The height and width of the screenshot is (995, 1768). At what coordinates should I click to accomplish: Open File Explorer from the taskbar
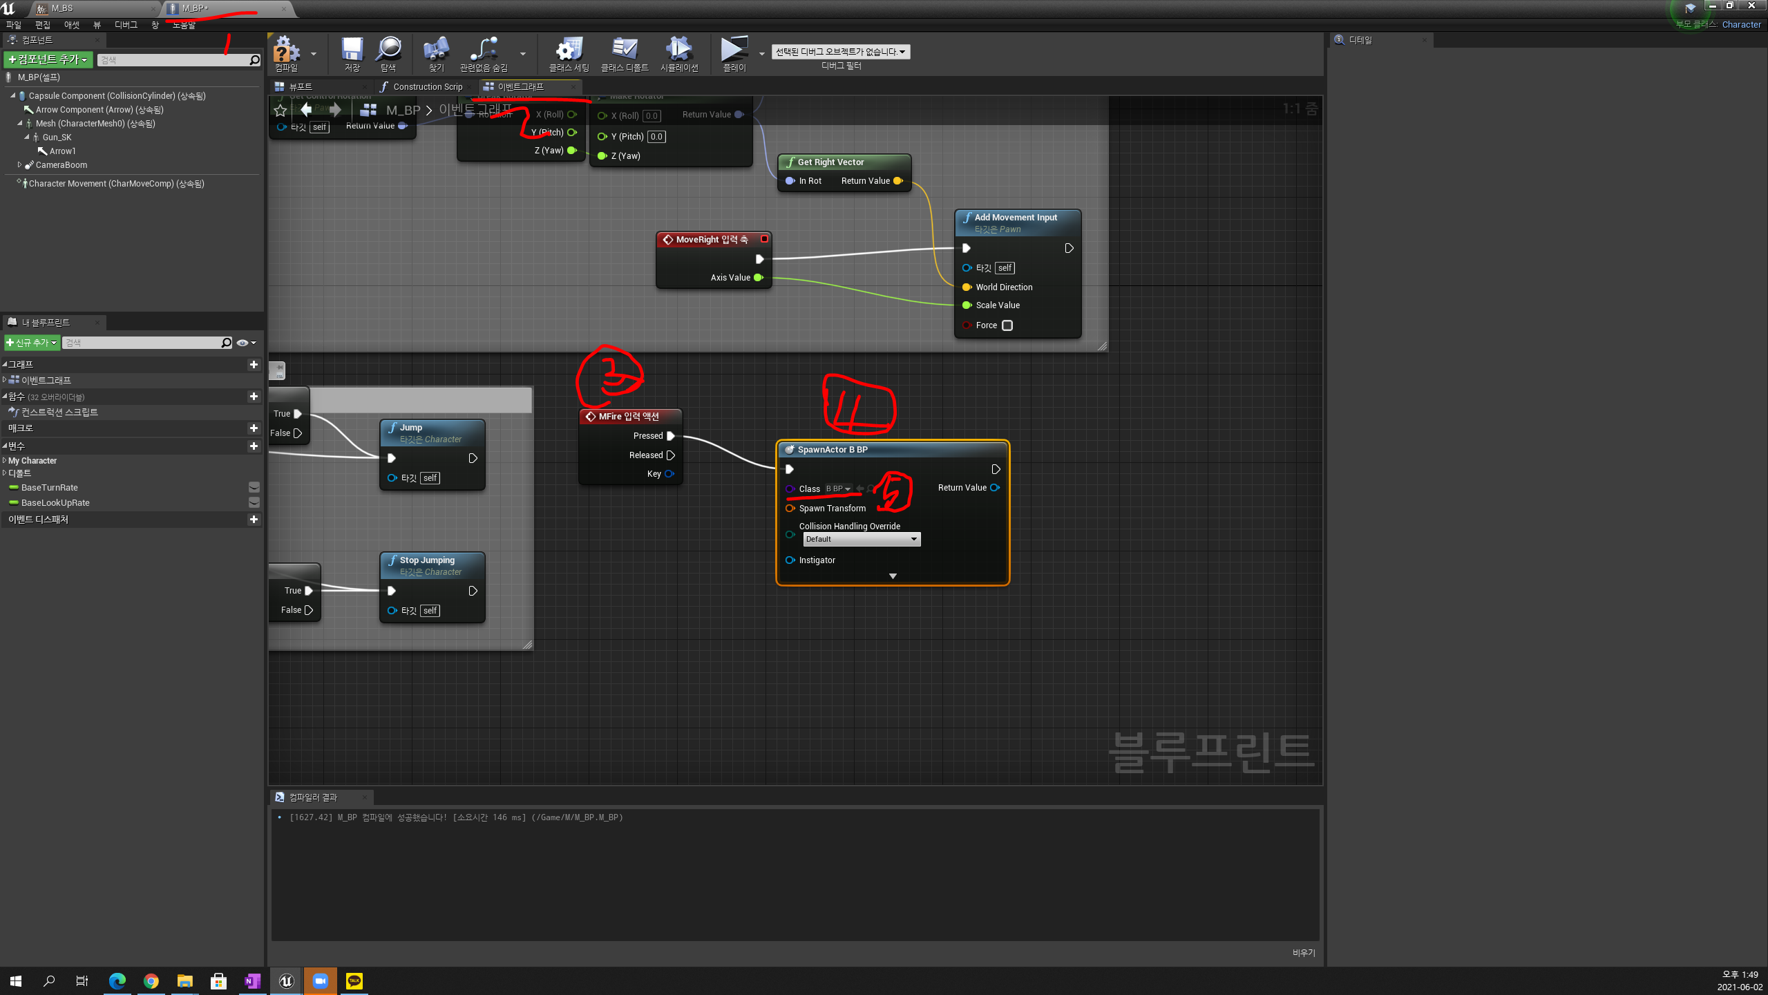click(x=184, y=980)
